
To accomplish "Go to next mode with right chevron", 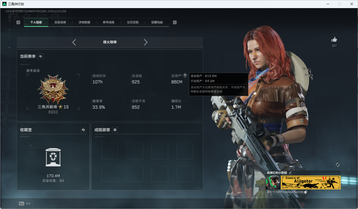I will pos(146,42).
